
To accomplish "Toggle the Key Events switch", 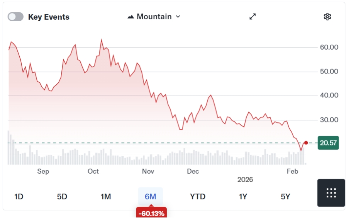I will pos(15,17).
